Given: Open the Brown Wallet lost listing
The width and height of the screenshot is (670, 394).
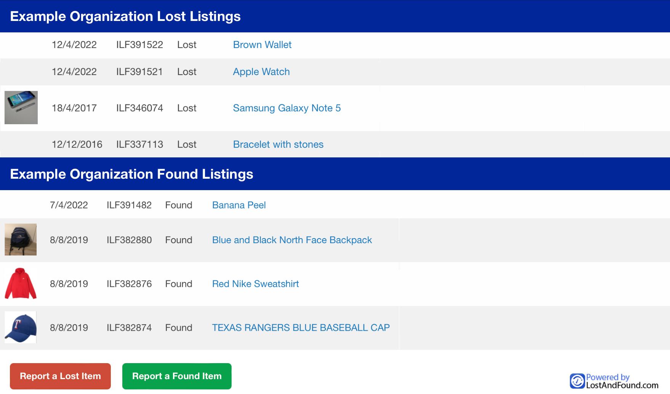Looking at the screenshot, I should (x=262, y=45).
